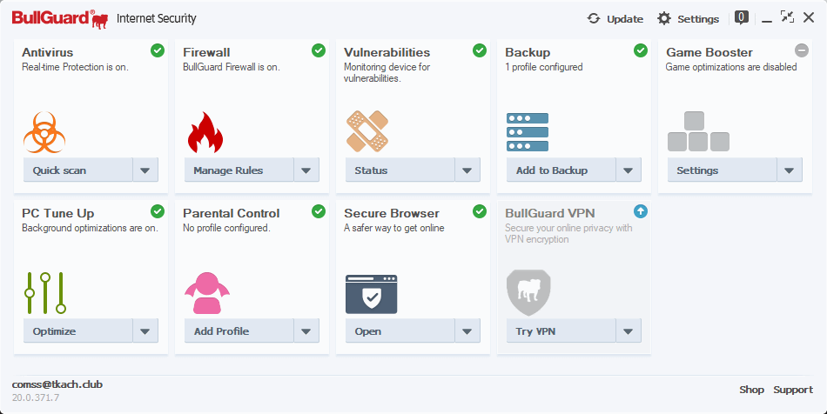Expand the Manage Rules dropdown arrow
Viewport: 827px width, 414px height.
(306, 170)
